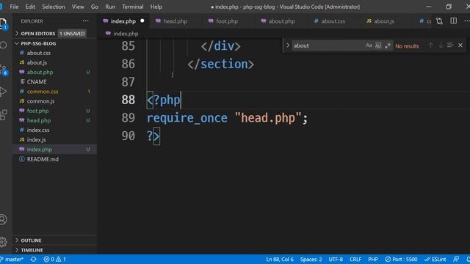
Task: Click Port : 5500 Live Server item
Action: click(x=401, y=259)
